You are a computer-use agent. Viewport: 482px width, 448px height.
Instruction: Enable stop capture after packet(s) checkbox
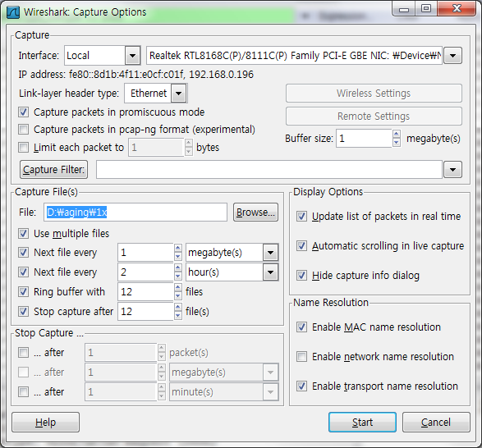pos(23,352)
